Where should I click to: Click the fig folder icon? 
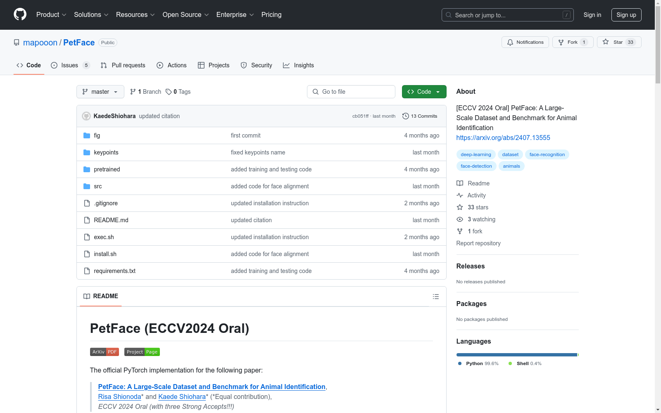click(87, 135)
